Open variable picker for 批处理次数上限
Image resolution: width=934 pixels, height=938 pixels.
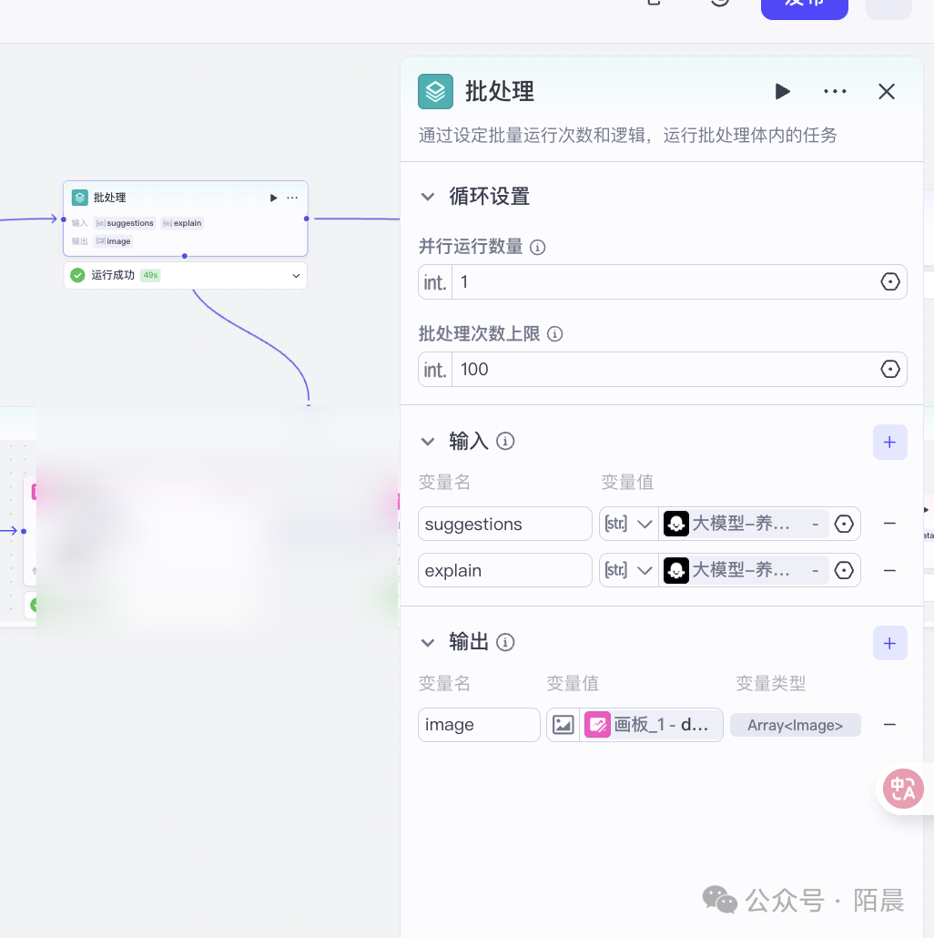pyautogui.click(x=889, y=369)
